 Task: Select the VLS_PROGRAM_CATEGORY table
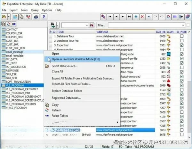pyautogui.click(x=22, y=89)
